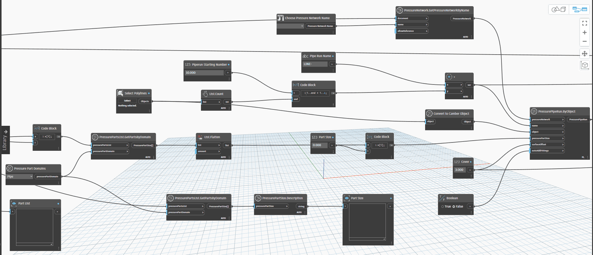Activate the orbit cube icon
The height and width of the screenshot is (255, 593).
[584, 65]
